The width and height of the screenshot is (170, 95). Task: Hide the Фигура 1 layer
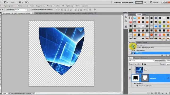pyautogui.click(x=130, y=78)
